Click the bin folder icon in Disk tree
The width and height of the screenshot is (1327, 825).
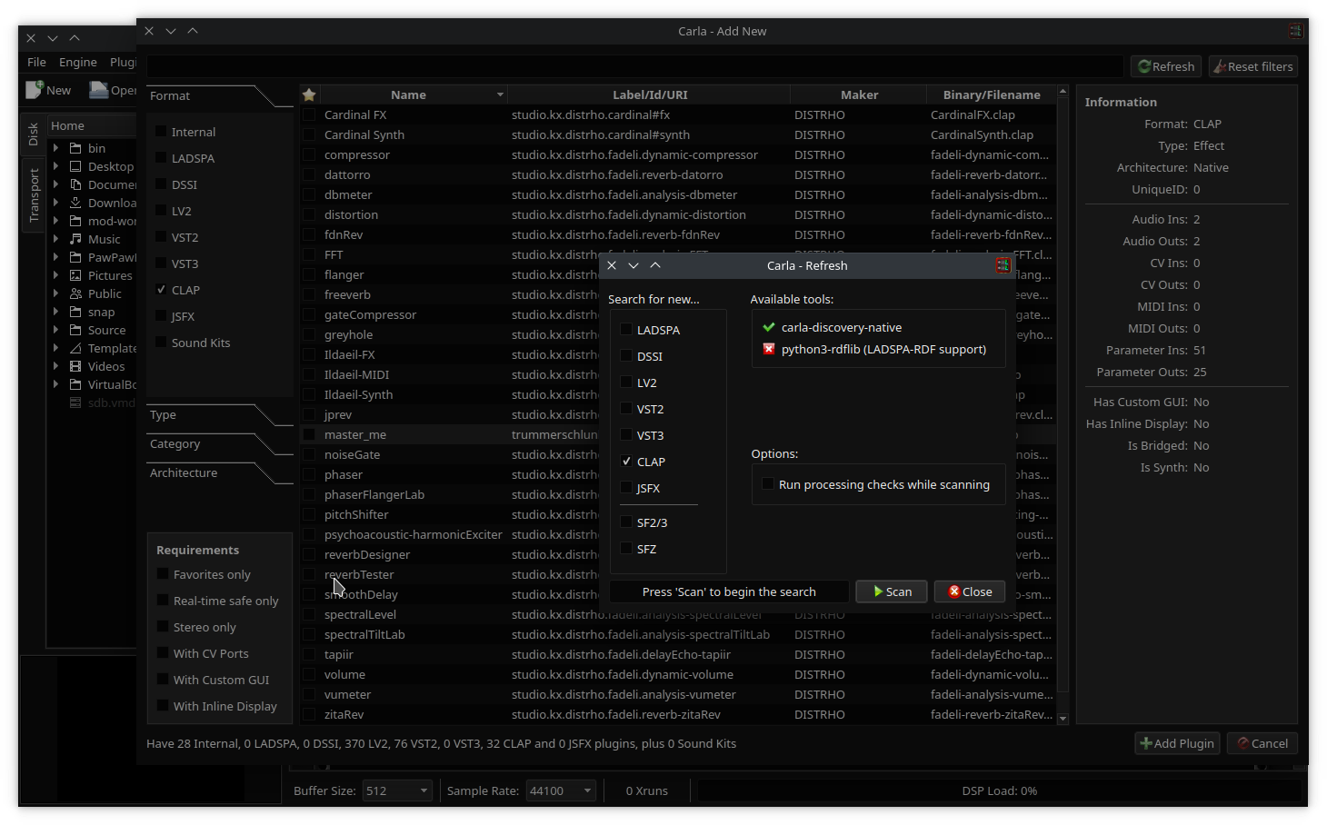pos(76,148)
